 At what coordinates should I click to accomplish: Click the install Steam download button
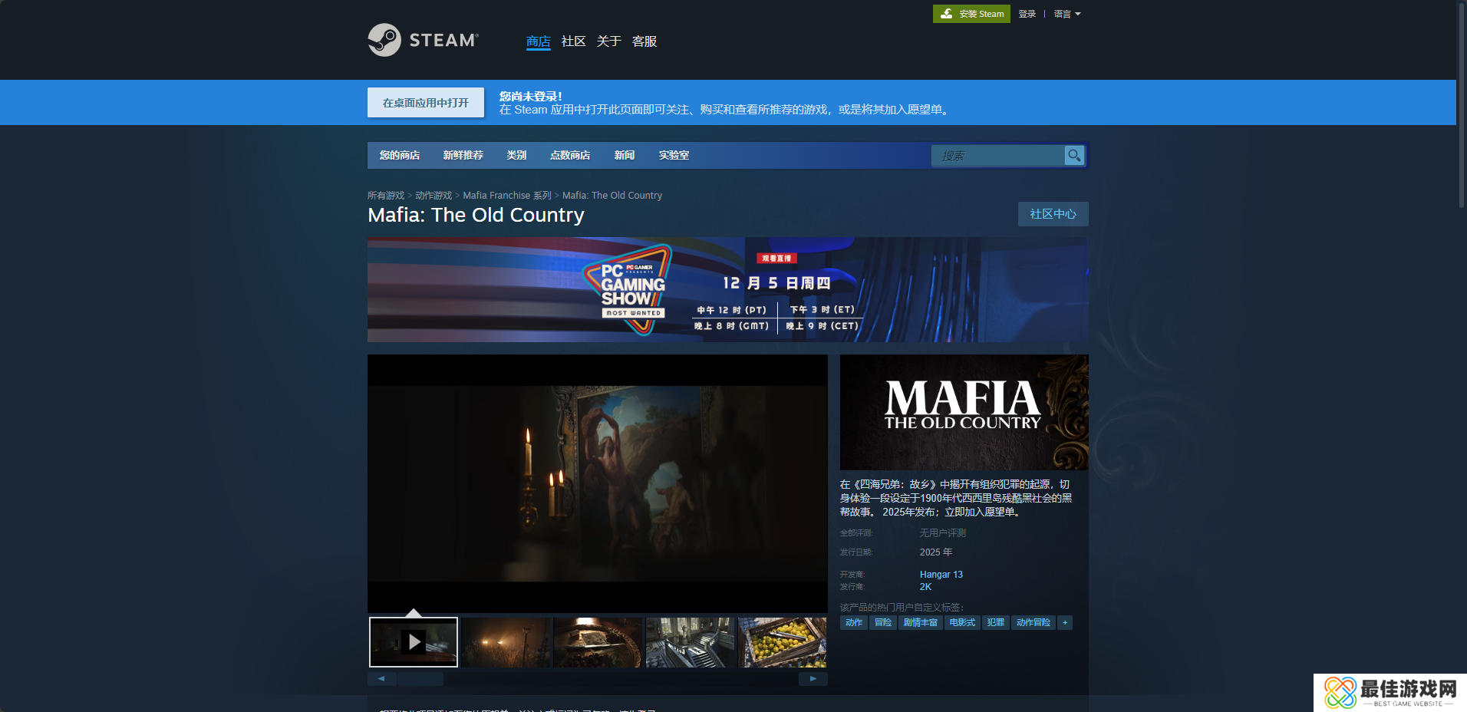point(971,14)
